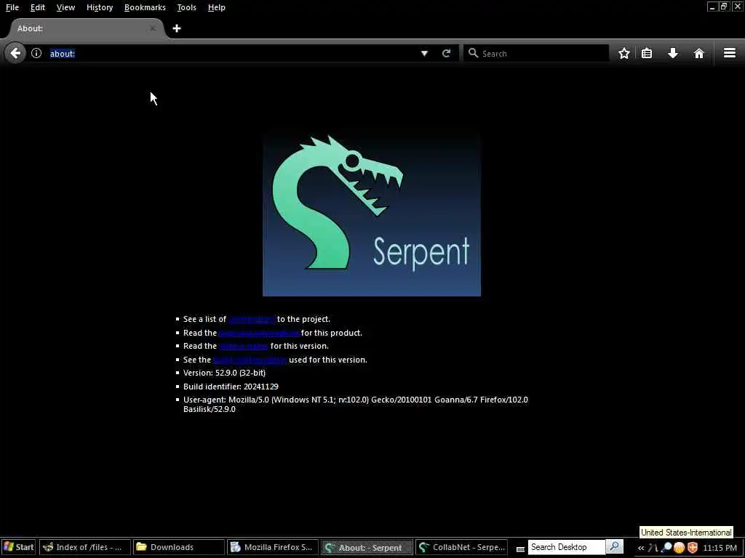Image resolution: width=745 pixels, height=558 pixels.
Task: Click the magnifying glass tray icon
Action: pyautogui.click(x=666, y=548)
